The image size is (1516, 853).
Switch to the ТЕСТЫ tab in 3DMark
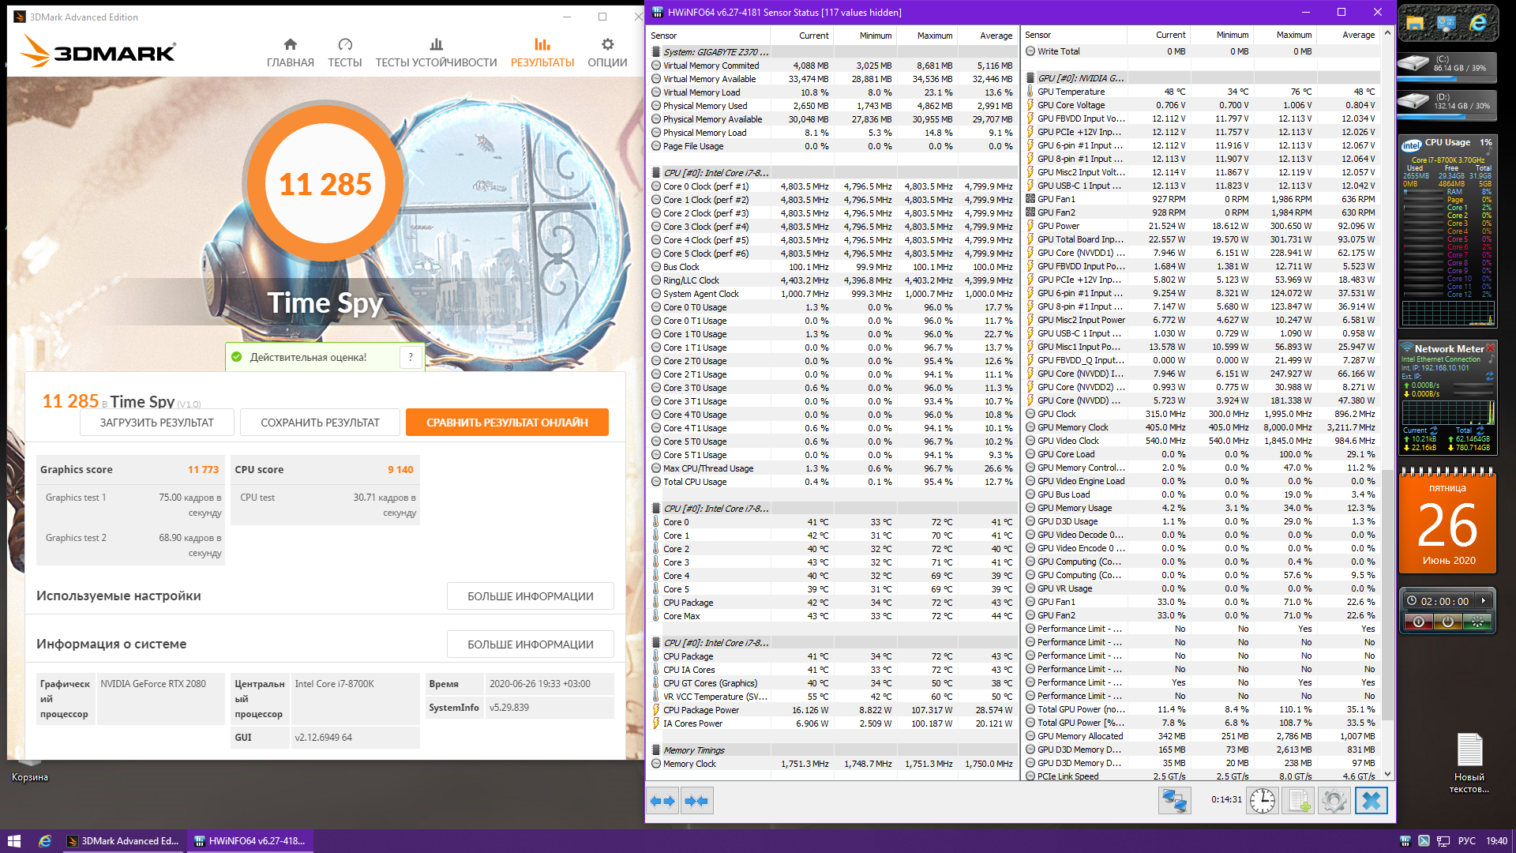344,52
